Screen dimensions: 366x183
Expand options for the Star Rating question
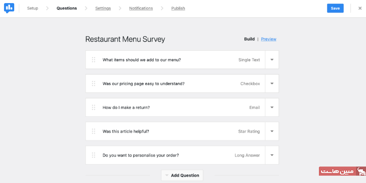click(x=272, y=131)
